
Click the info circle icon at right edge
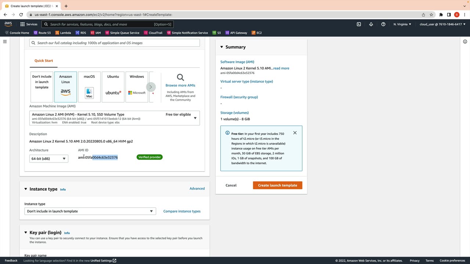coord(465,41)
